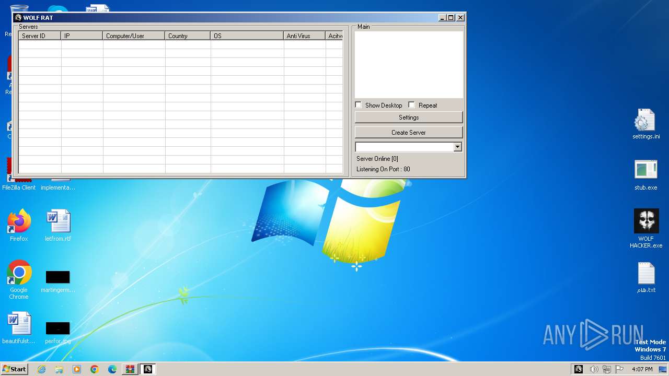Open the network tray icon
Screen dimensions: 669x376
coord(607,369)
